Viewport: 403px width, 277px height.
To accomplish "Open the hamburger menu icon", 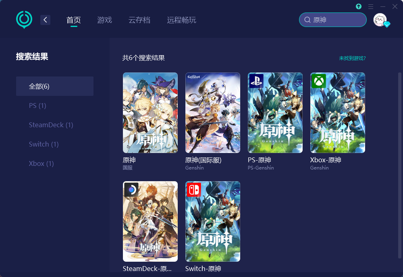I will (x=371, y=6).
